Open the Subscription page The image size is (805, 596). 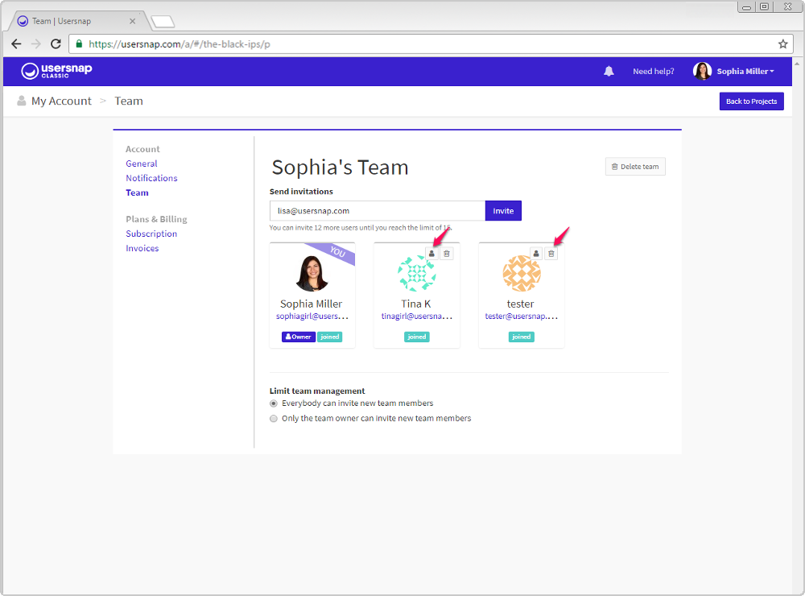[151, 234]
